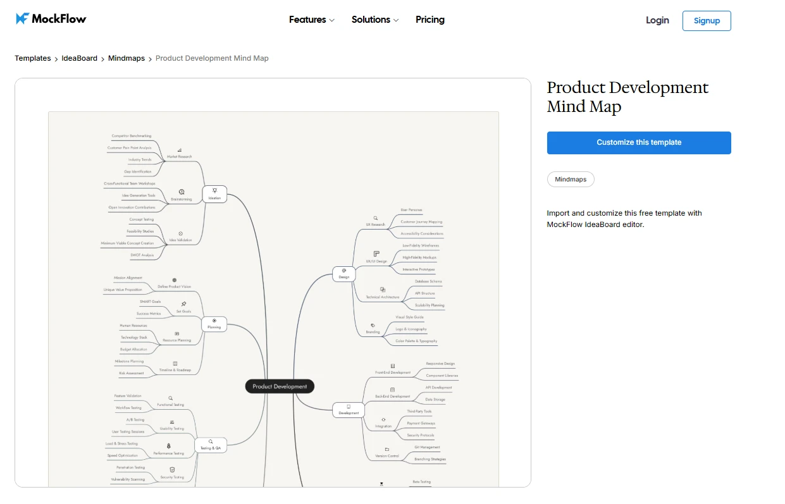
Task: Click the 'Branching Strategies' leaf text
Action: click(430, 459)
